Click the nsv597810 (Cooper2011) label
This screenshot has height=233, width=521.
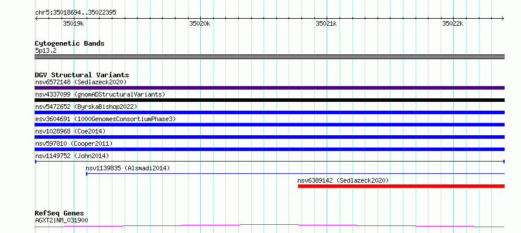click(x=74, y=143)
